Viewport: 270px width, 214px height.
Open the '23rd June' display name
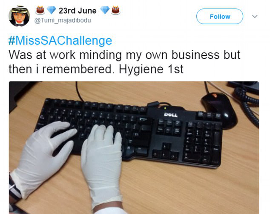pyautogui.click(x=78, y=11)
